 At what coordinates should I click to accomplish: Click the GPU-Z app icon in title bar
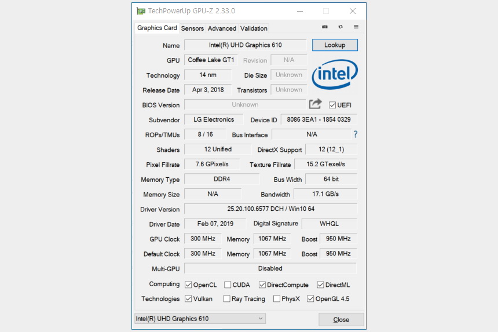click(x=141, y=11)
